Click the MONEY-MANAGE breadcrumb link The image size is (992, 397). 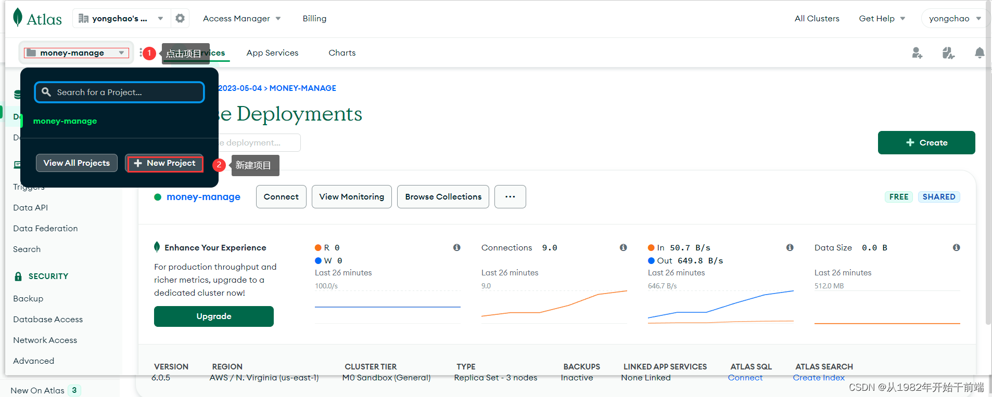(x=302, y=88)
